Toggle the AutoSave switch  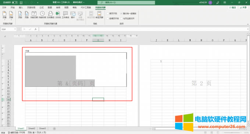tap(15, 3)
